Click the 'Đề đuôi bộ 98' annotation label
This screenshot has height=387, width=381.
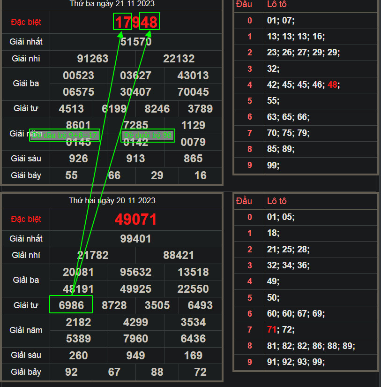148,136
